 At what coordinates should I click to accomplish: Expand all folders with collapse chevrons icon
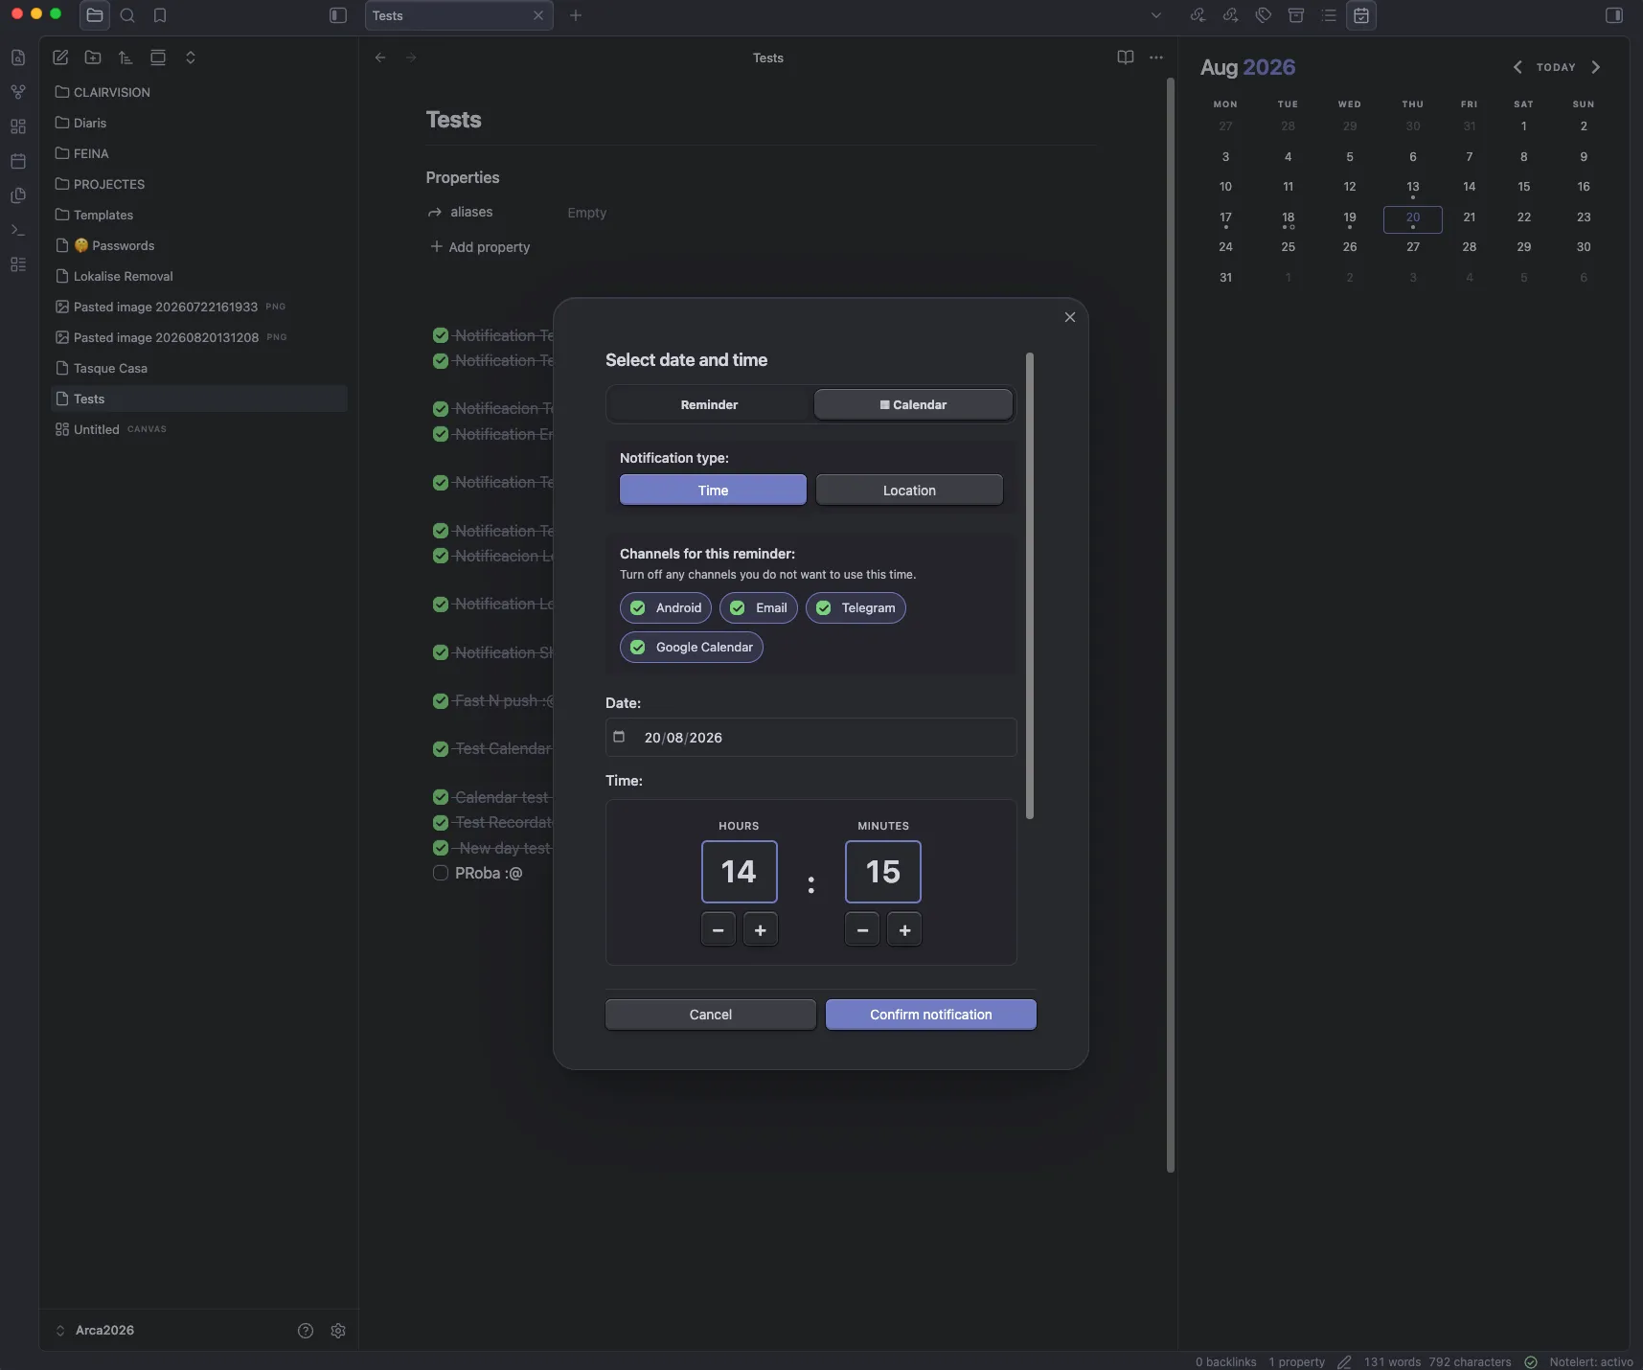pyautogui.click(x=191, y=57)
